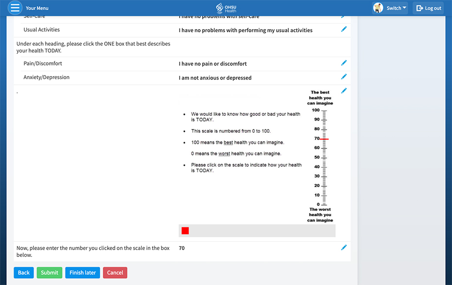Edit the Usual Activities answer with pencil

tap(344, 30)
